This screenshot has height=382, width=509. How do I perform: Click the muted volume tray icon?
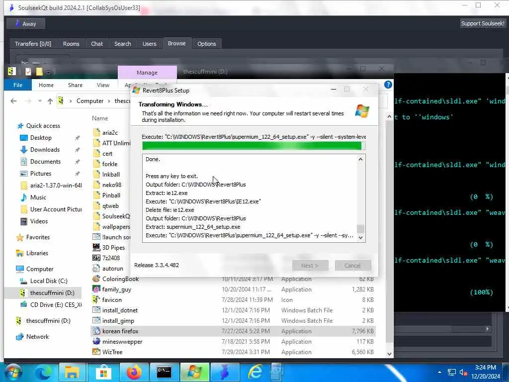coord(463,373)
